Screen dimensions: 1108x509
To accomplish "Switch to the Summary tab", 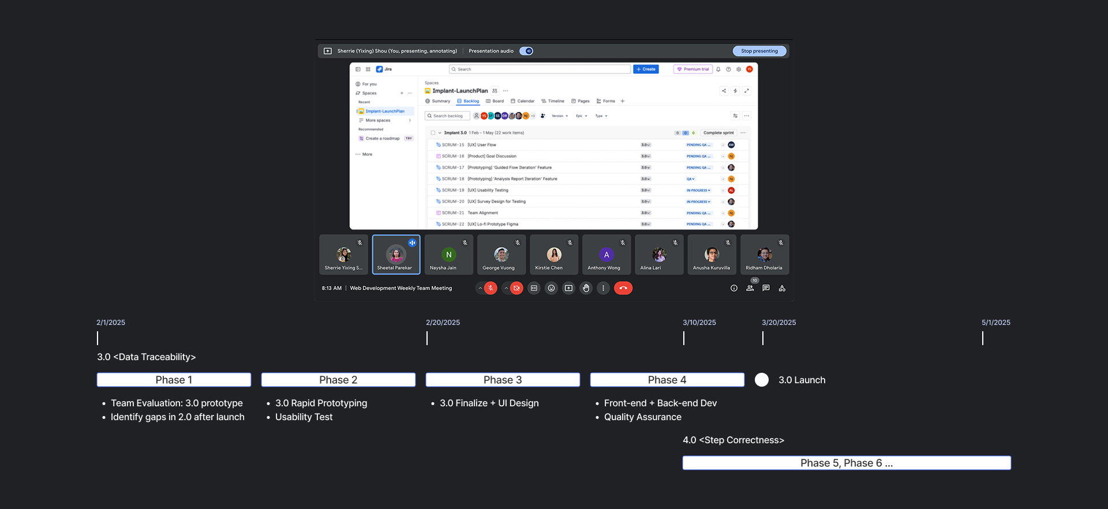I will coord(437,101).
